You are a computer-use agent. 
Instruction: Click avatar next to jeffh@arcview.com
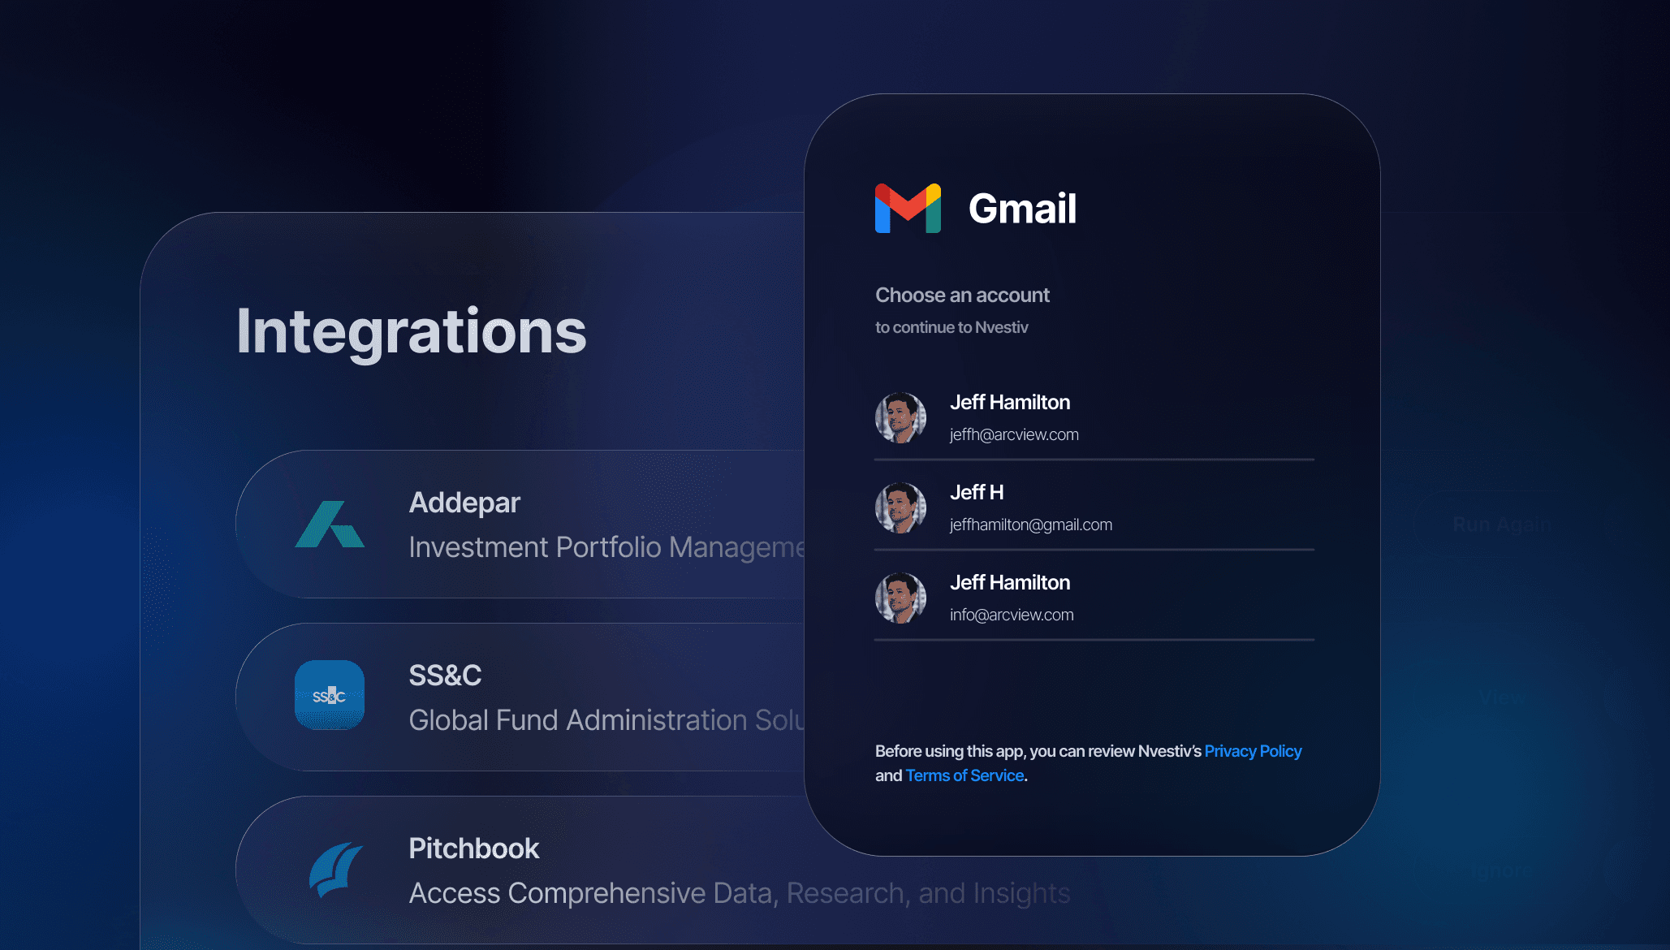[x=900, y=418]
